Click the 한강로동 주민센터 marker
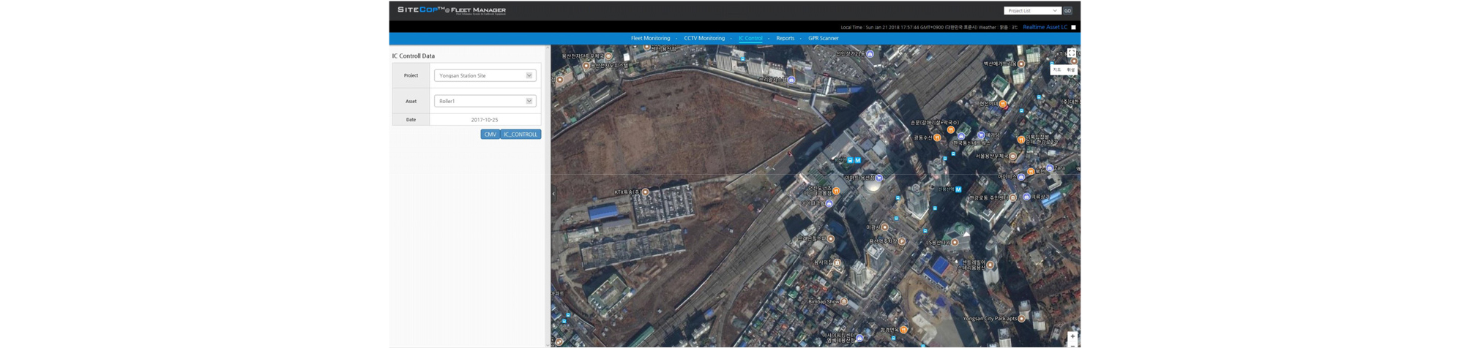This screenshot has height=348, width=1470. point(1012,197)
